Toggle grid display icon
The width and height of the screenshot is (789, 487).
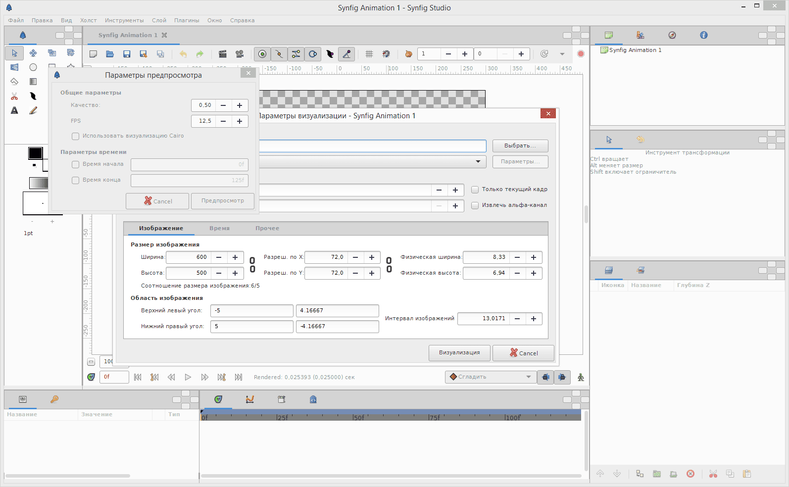click(x=369, y=54)
